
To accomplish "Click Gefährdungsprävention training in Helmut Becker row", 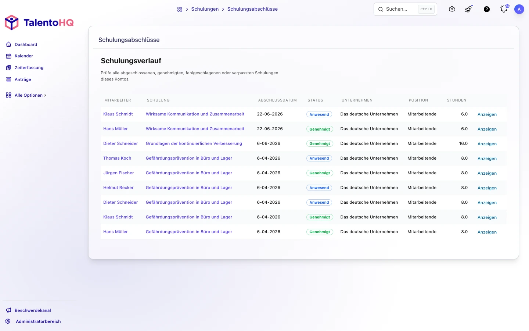I will [x=189, y=188].
